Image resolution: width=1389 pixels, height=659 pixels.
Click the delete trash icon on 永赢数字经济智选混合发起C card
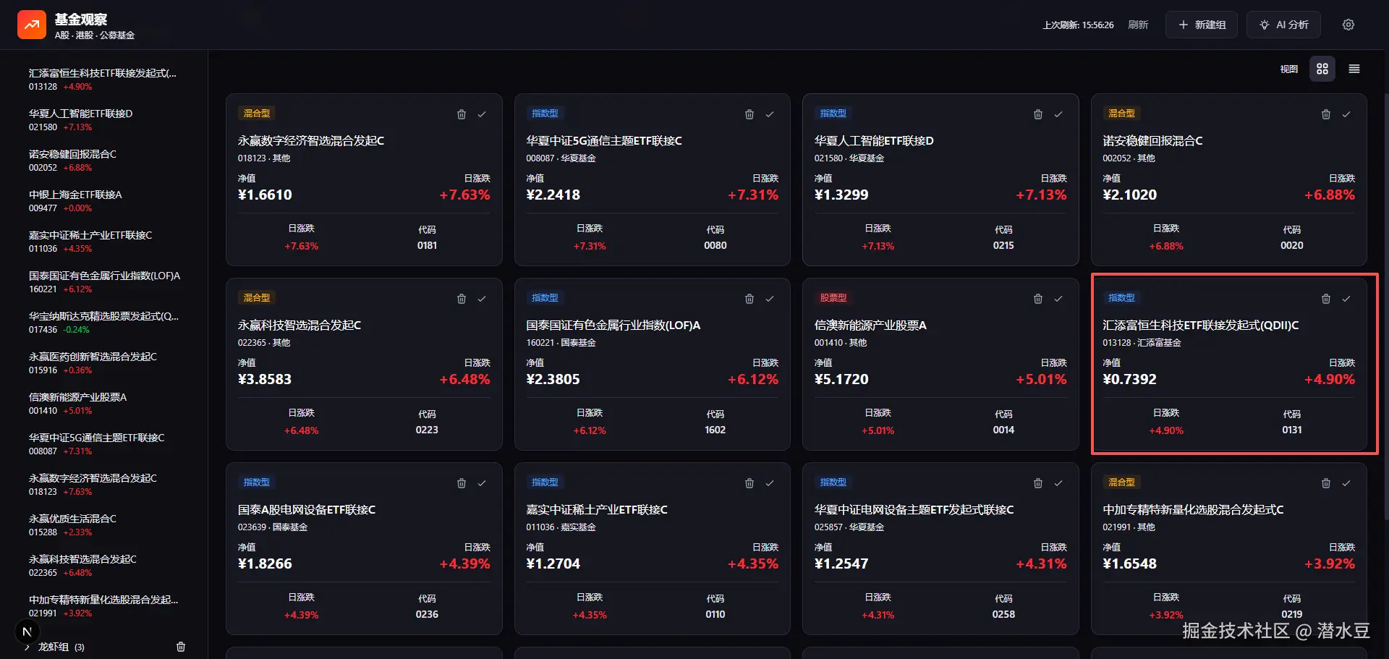tap(462, 114)
